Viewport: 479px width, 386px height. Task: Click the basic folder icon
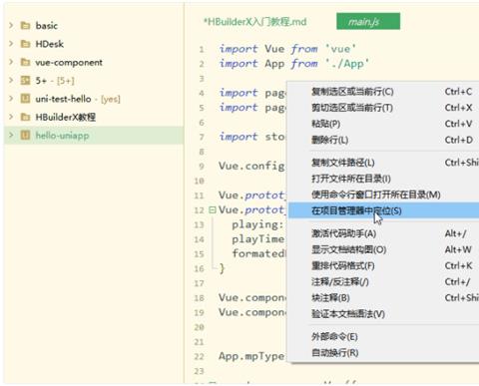pos(25,26)
